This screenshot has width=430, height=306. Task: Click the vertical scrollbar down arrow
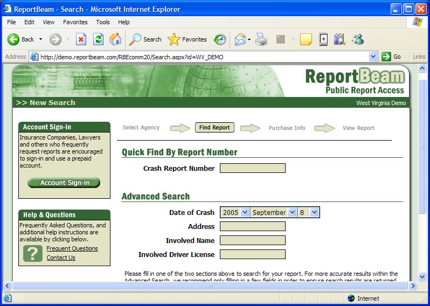tap(422, 276)
